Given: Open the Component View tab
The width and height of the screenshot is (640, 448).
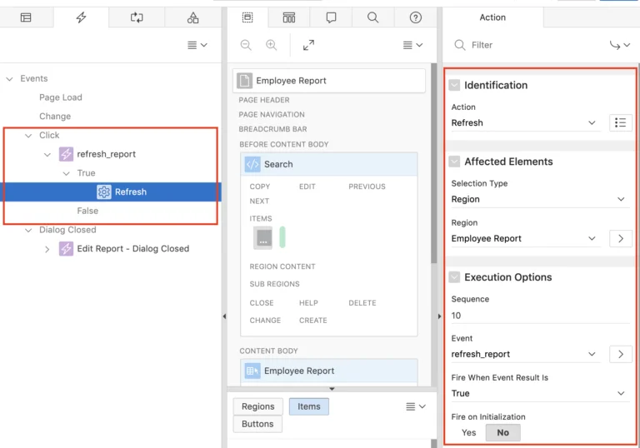Looking at the screenshot, I should coord(289,17).
